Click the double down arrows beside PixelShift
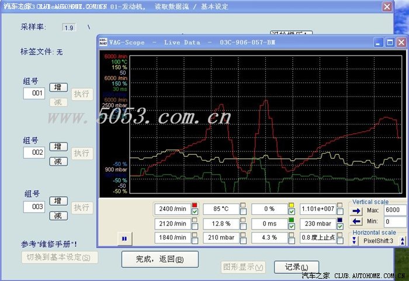This screenshot has height=281, width=409. tap(354, 241)
